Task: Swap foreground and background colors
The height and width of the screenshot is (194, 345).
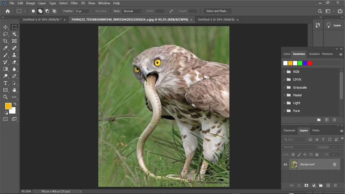Action: 15,104
